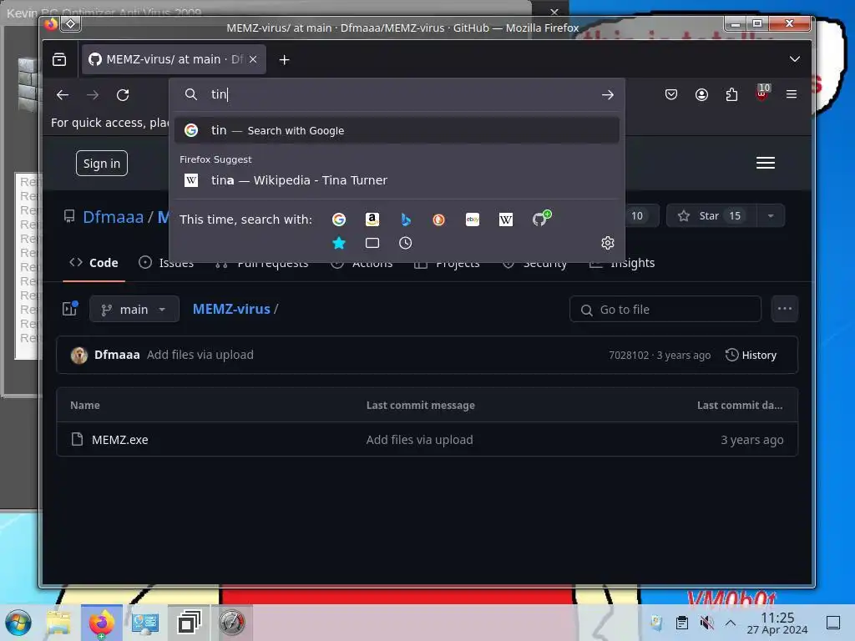Open the 'Add files via upload' latest commit message

tap(200, 355)
